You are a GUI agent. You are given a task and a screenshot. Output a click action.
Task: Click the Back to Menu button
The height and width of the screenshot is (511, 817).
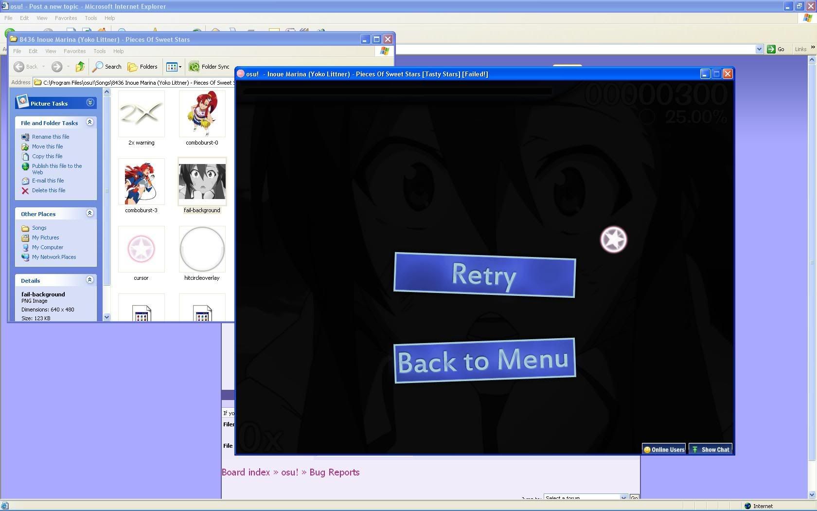[484, 361]
